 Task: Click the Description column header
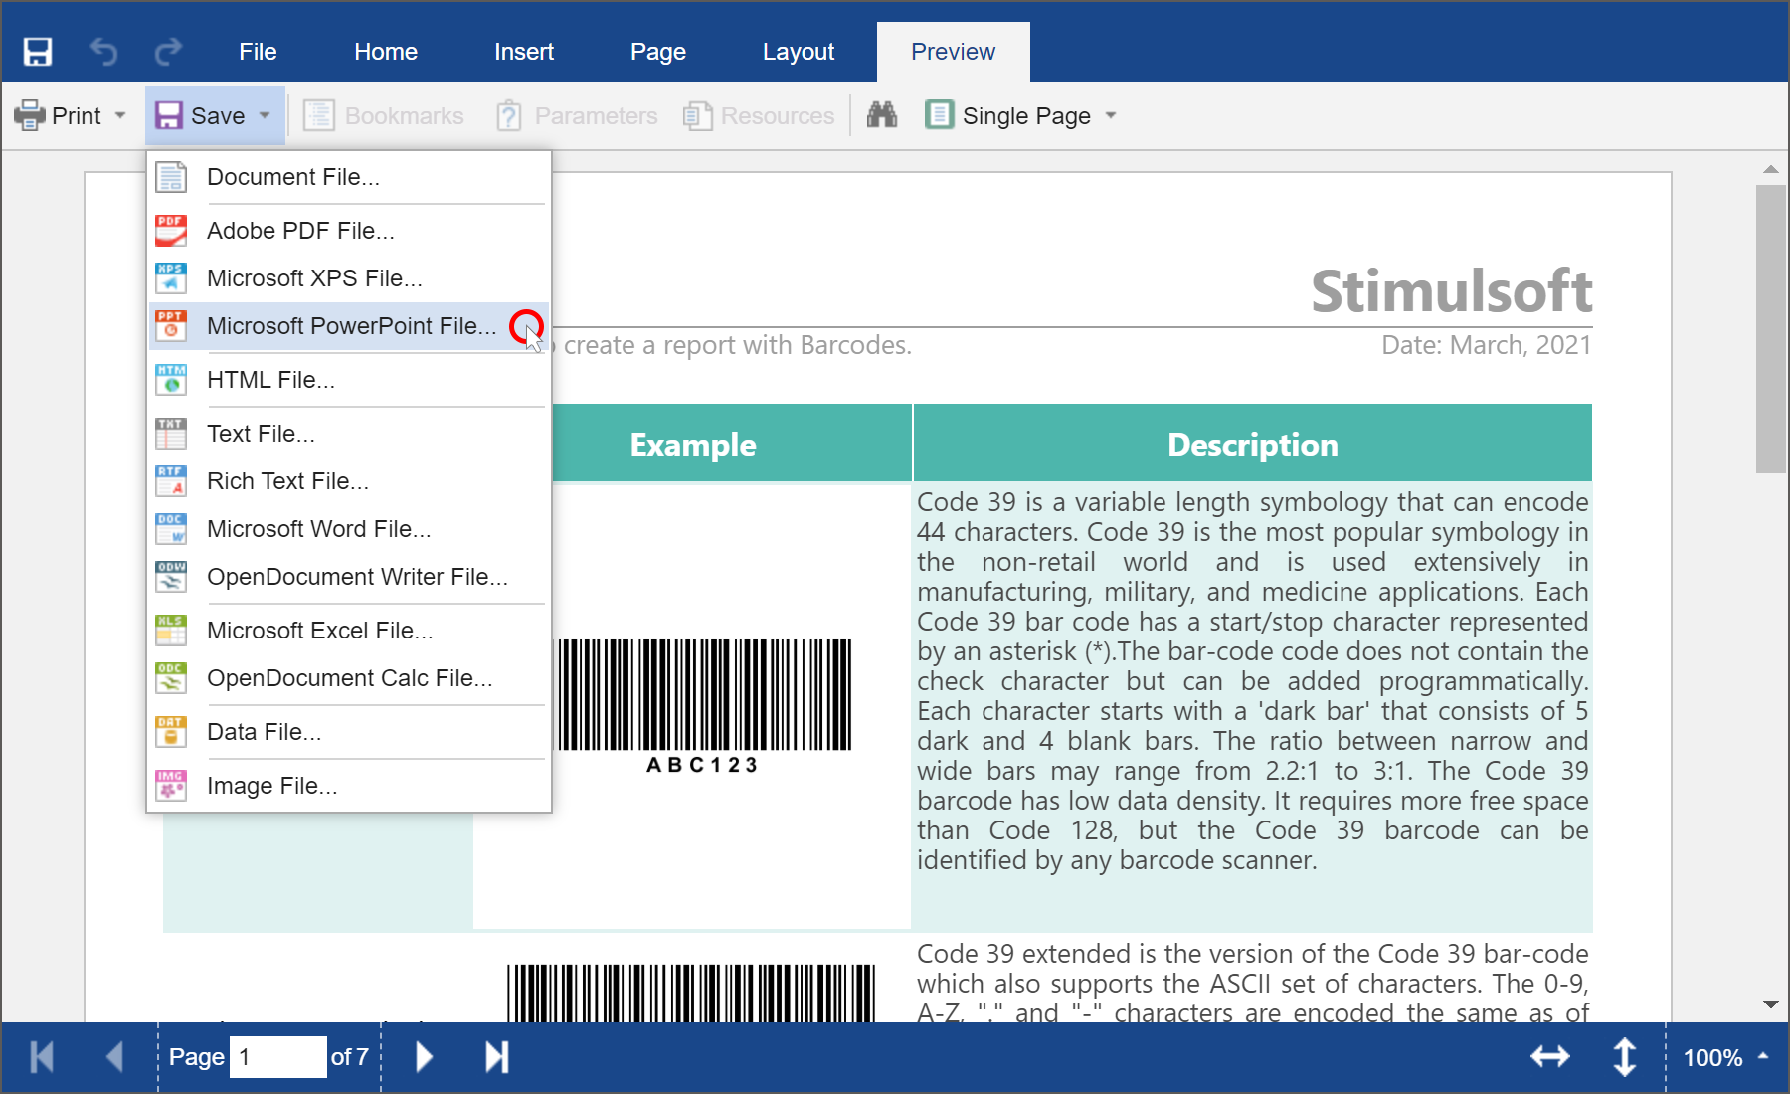[x=1253, y=444]
